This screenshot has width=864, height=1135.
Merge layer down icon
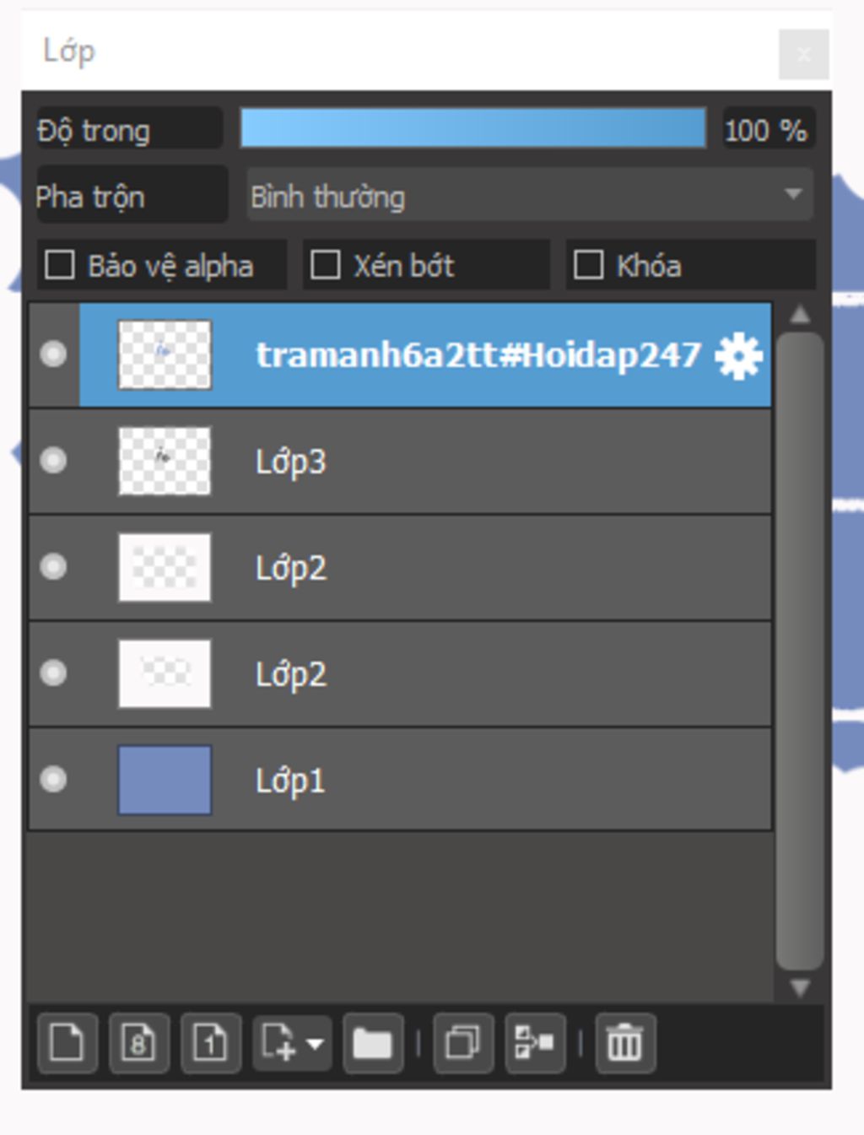coord(535,1044)
